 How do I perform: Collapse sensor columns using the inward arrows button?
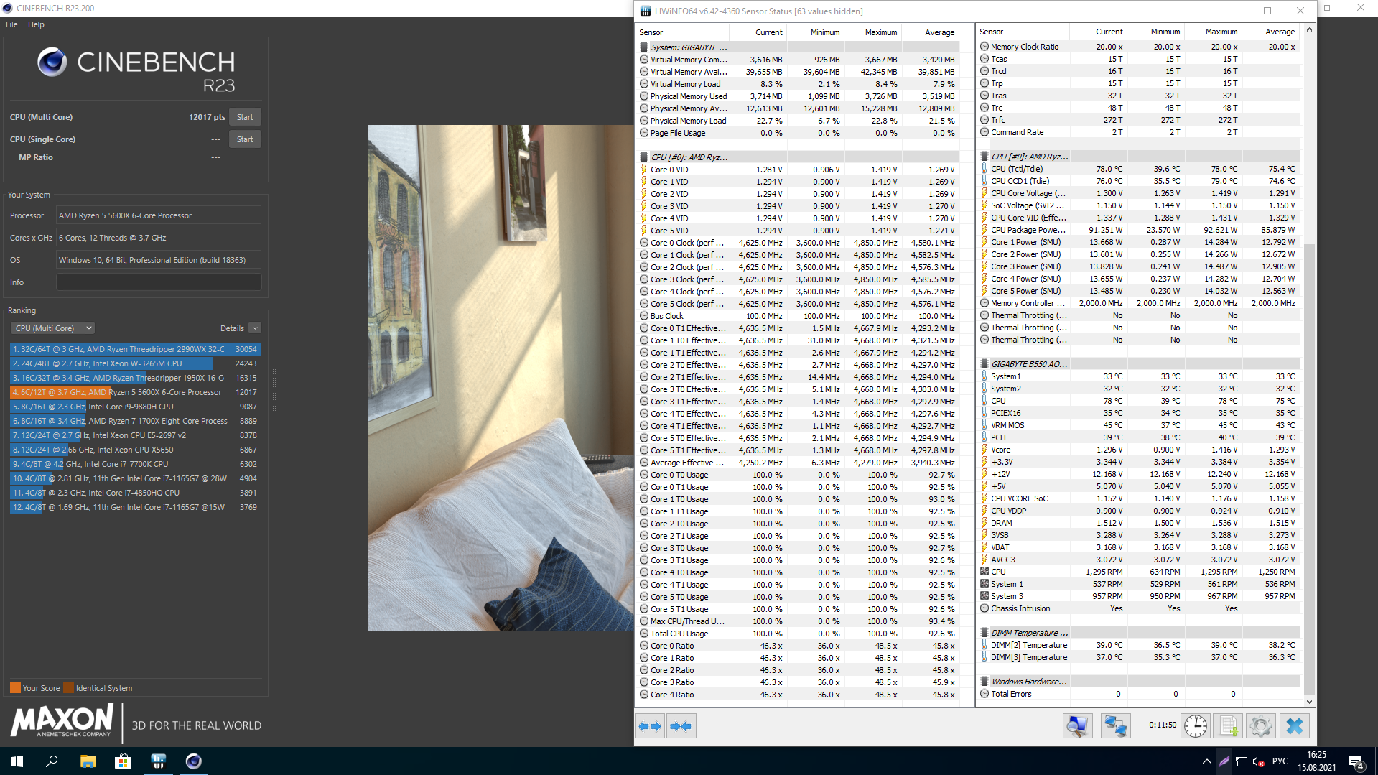pyautogui.click(x=681, y=726)
